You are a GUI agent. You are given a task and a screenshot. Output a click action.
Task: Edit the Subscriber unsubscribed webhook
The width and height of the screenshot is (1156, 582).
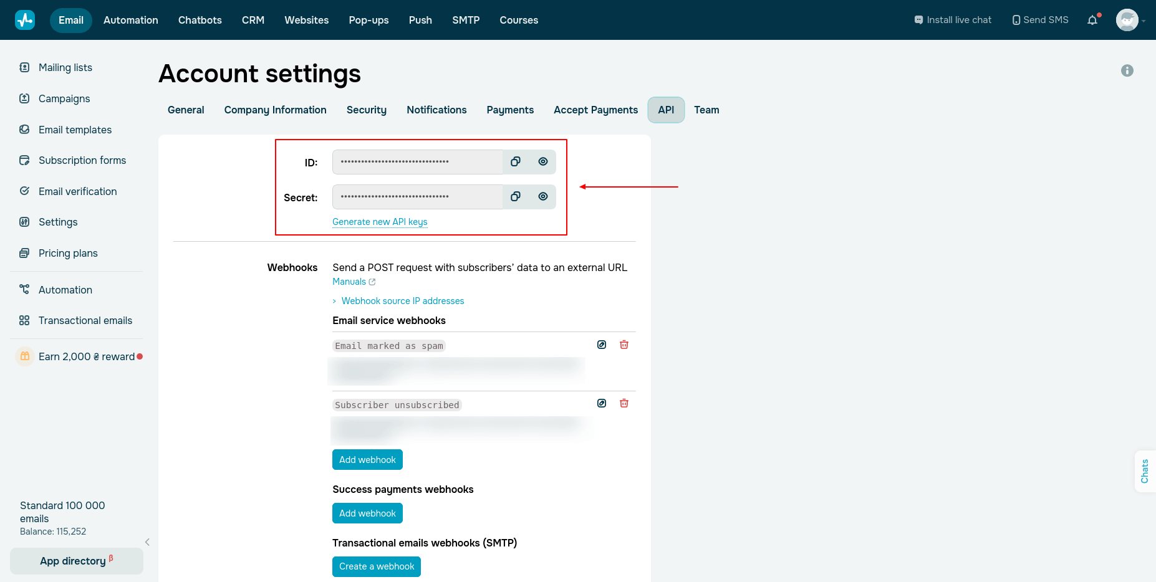602,403
